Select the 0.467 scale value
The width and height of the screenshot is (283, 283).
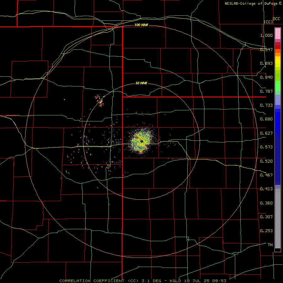[266, 175]
